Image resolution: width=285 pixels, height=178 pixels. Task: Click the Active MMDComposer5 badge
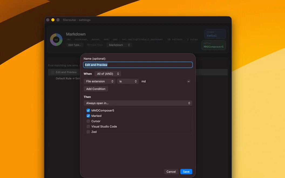click(213, 45)
